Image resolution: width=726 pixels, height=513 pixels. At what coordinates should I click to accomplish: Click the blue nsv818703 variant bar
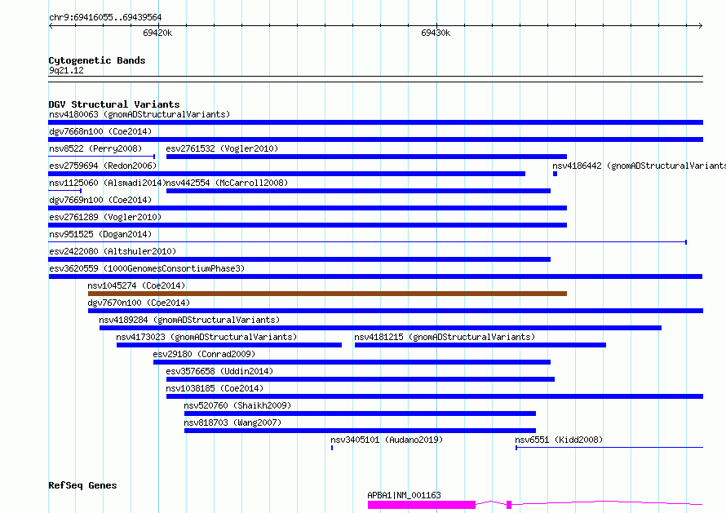361,431
